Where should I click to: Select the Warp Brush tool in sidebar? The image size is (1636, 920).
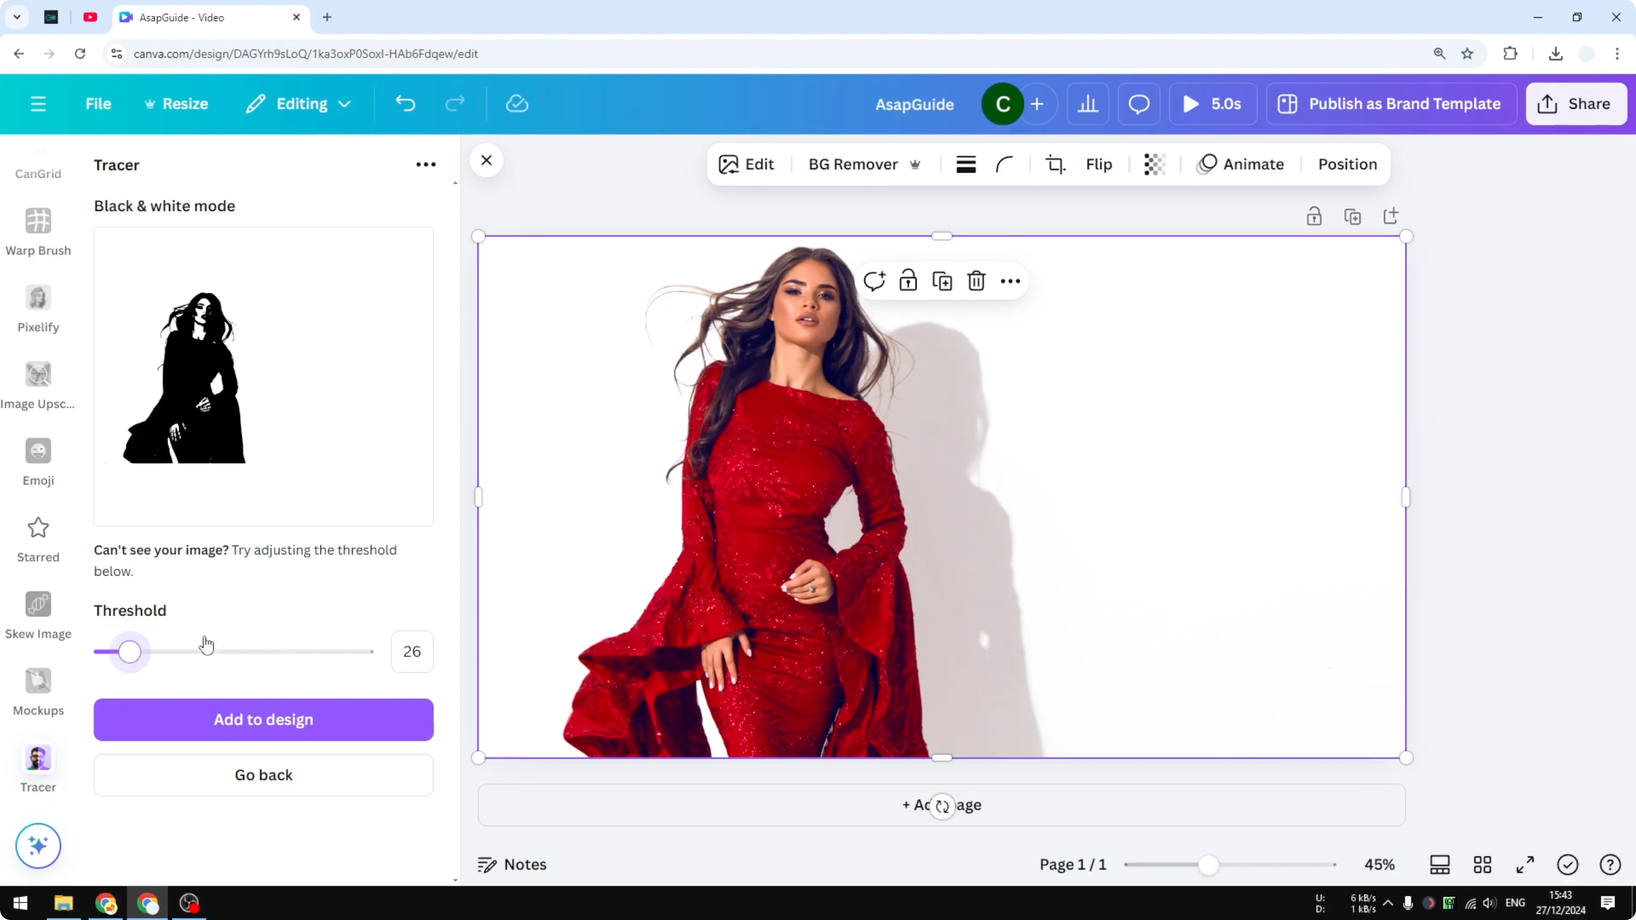coord(38,231)
